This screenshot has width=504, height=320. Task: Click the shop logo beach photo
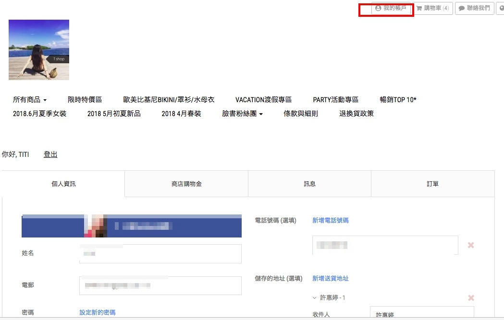click(x=39, y=50)
